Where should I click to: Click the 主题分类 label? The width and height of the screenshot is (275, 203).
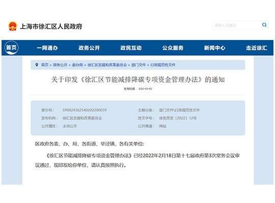click(x=146, y=110)
